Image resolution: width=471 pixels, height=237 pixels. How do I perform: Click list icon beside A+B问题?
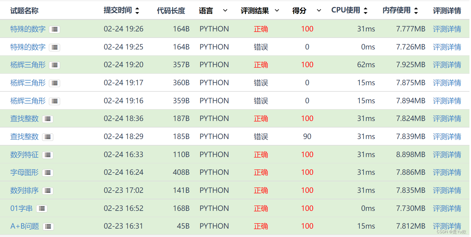(48, 226)
